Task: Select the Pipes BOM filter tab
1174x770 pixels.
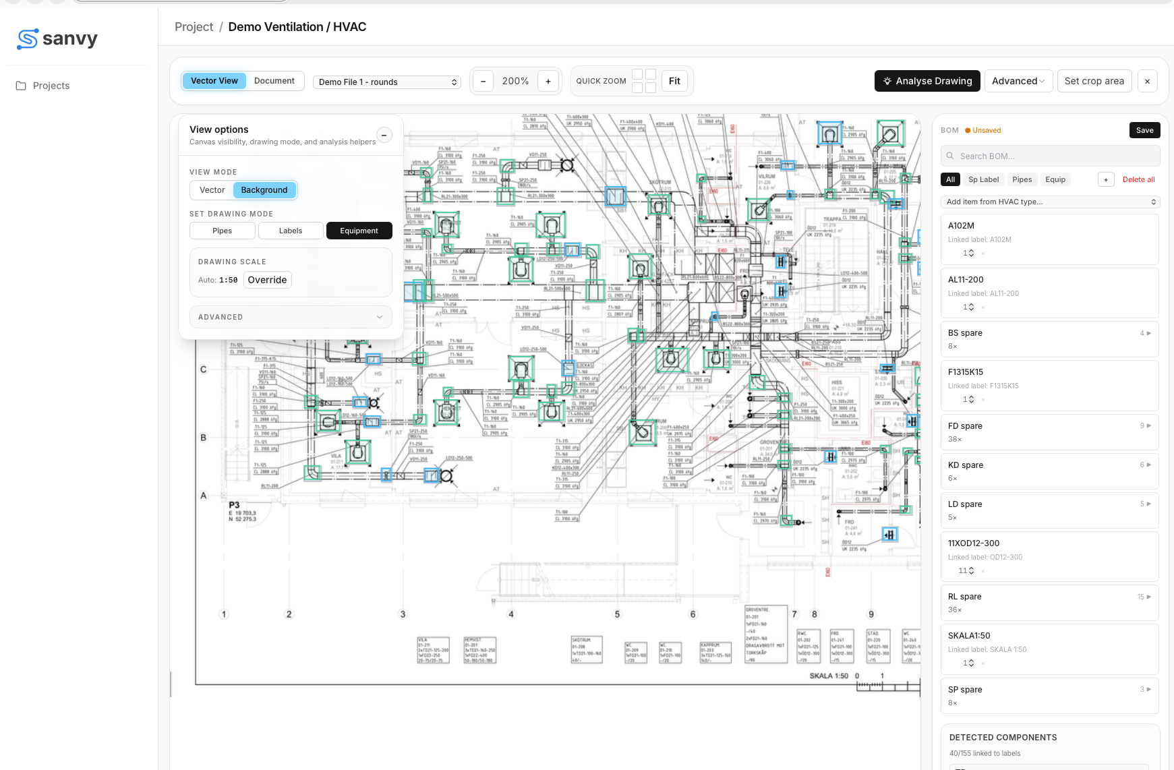Action: (1022, 179)
